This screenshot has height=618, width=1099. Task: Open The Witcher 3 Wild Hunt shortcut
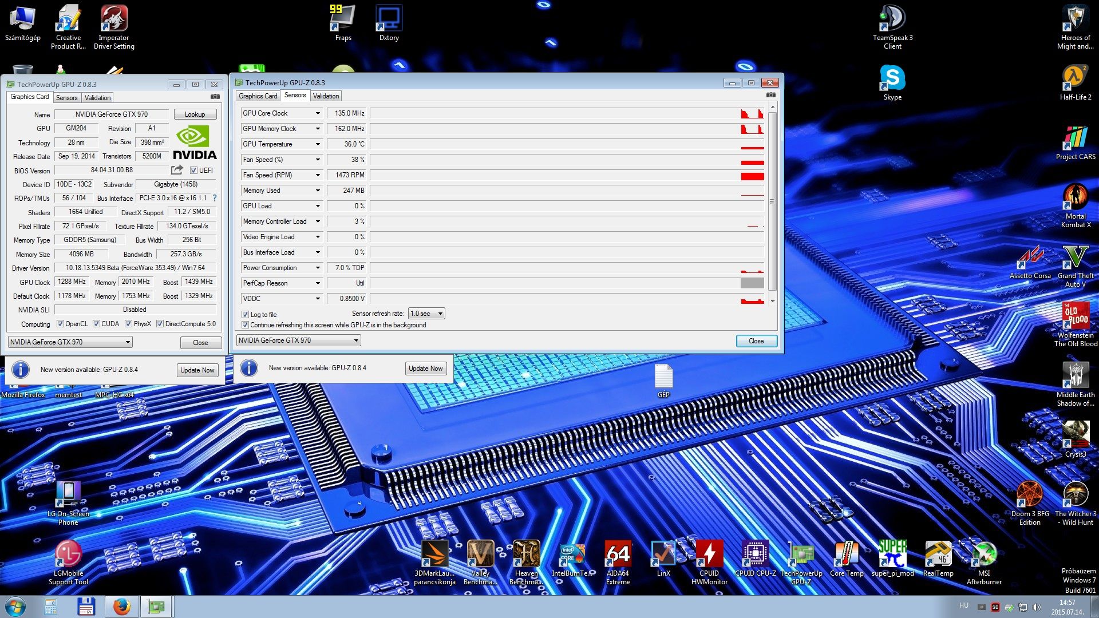tap(1076, 503)
